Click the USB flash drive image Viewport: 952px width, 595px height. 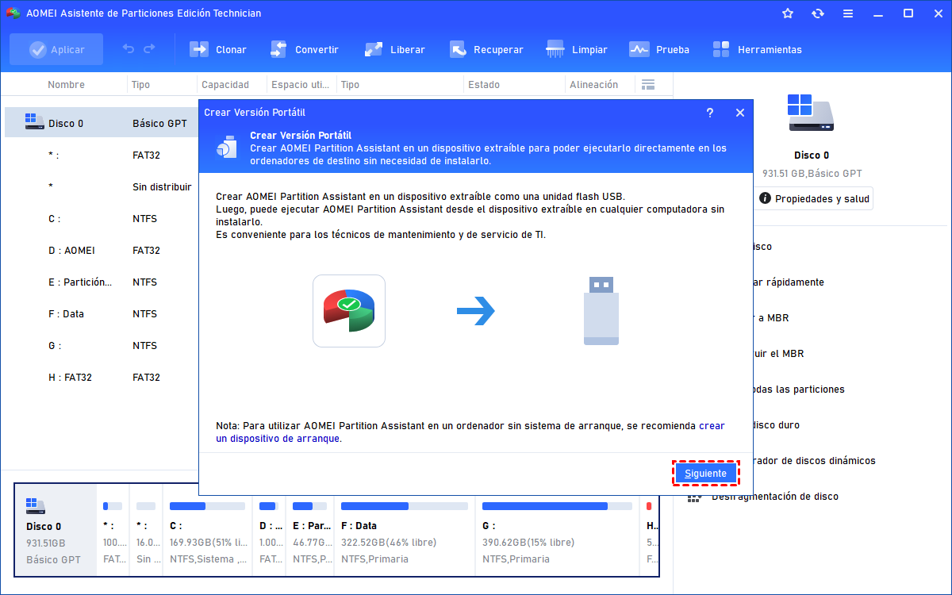(601, 310)
